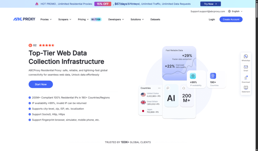Click the G2 rating badge icon
The width and height of the screenshot is (258, 151).
(30, 45)
